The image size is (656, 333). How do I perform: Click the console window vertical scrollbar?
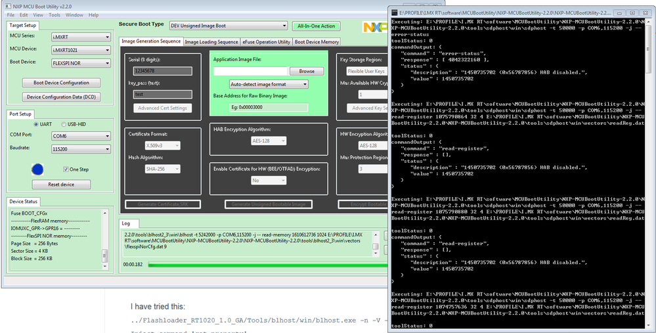649,173
